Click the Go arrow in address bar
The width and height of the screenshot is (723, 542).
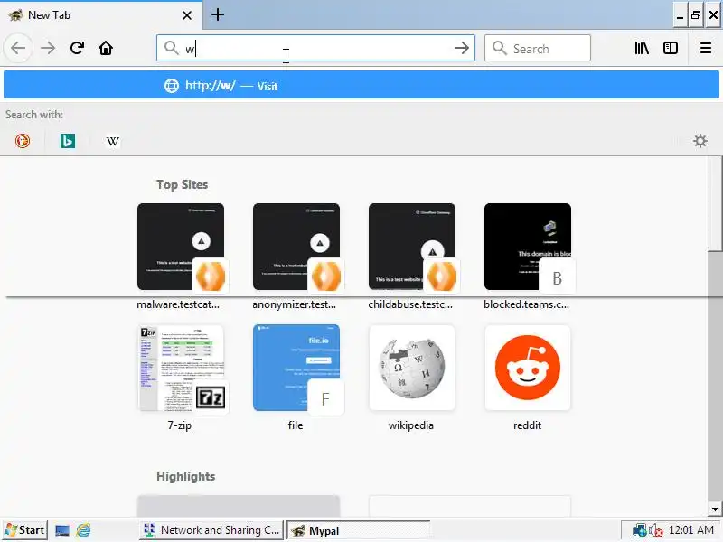point(461,48)
